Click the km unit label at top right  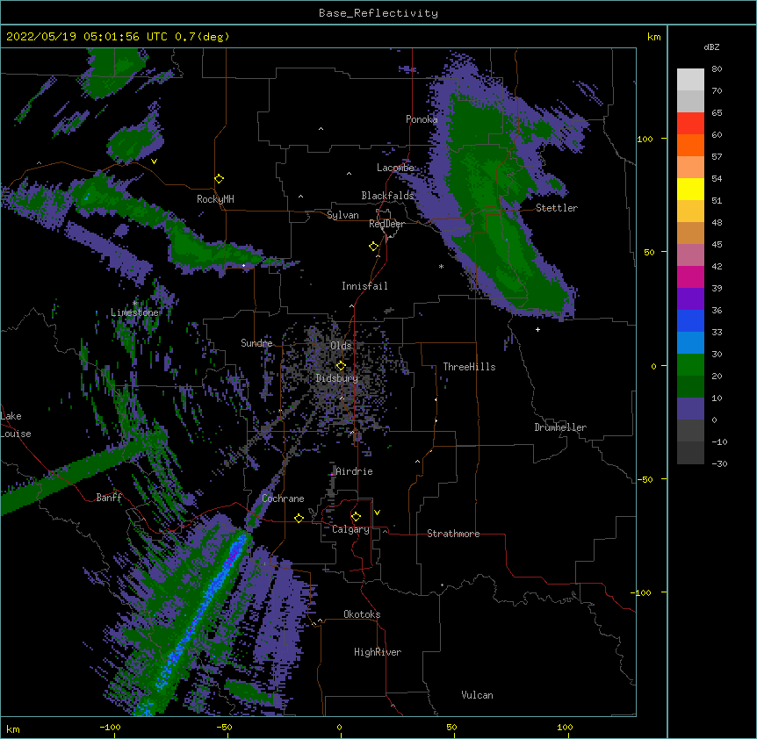653,37
